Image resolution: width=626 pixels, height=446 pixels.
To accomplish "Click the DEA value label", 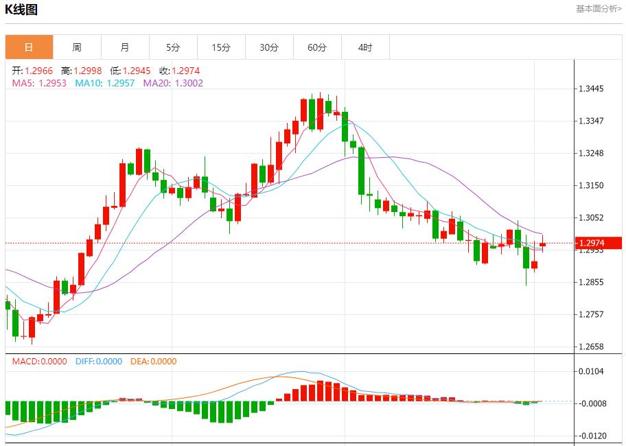I will (153, 362).
